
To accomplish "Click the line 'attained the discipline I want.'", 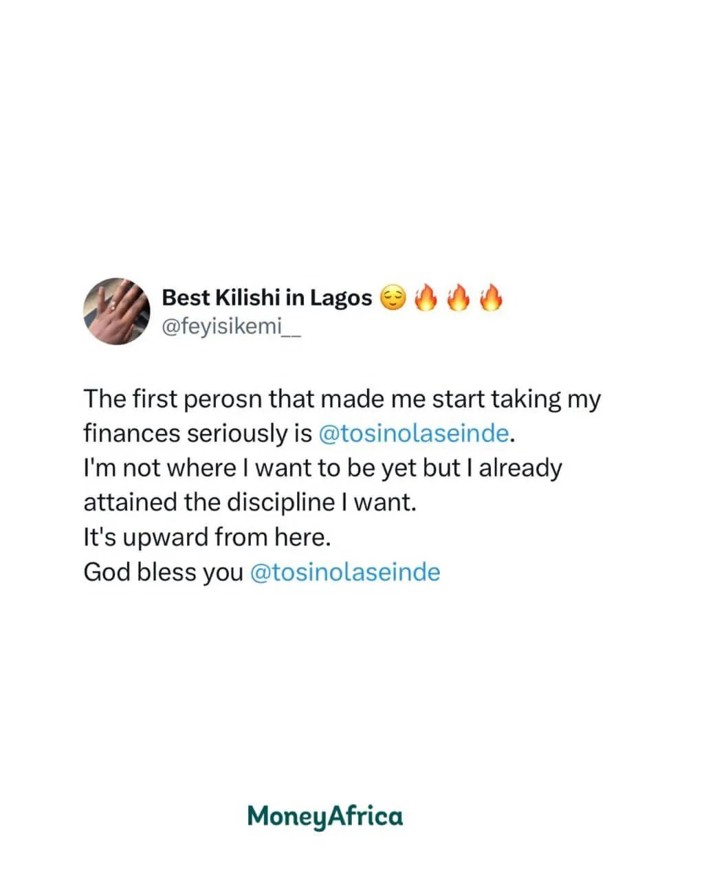I will tap(250, 503).
